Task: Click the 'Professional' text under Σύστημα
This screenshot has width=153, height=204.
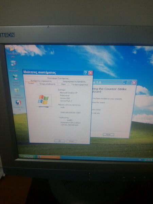Action: 65,96
